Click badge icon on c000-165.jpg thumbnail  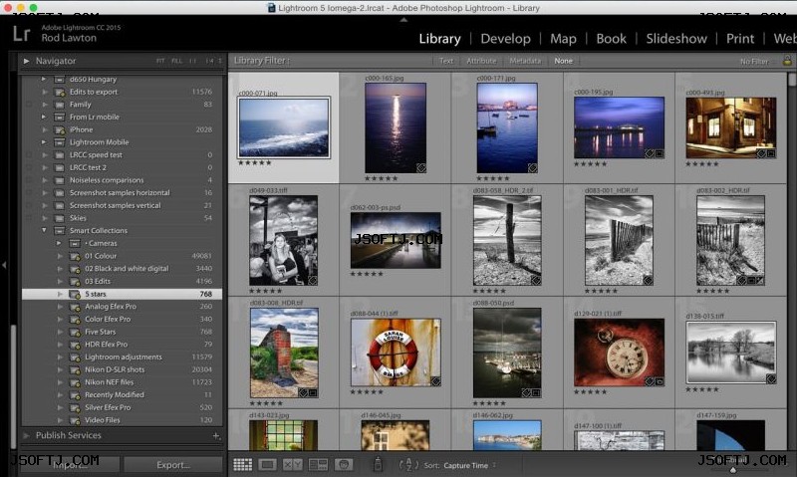(420, 168)
